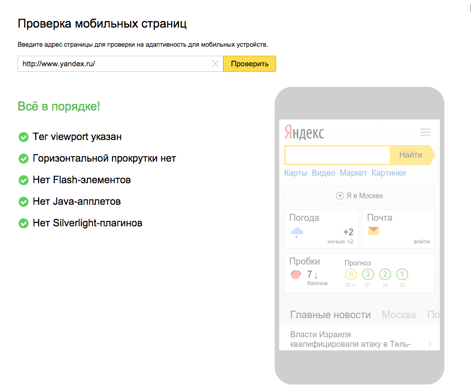Click the Я в Москве location button

[359, 196]
